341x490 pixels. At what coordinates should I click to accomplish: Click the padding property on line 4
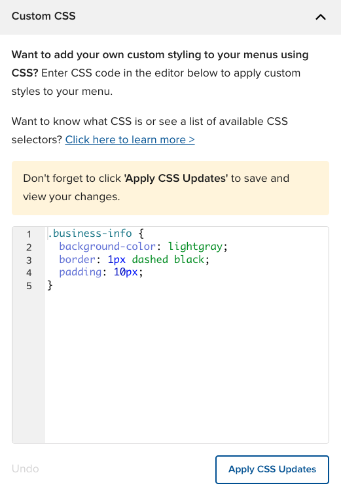80,272
